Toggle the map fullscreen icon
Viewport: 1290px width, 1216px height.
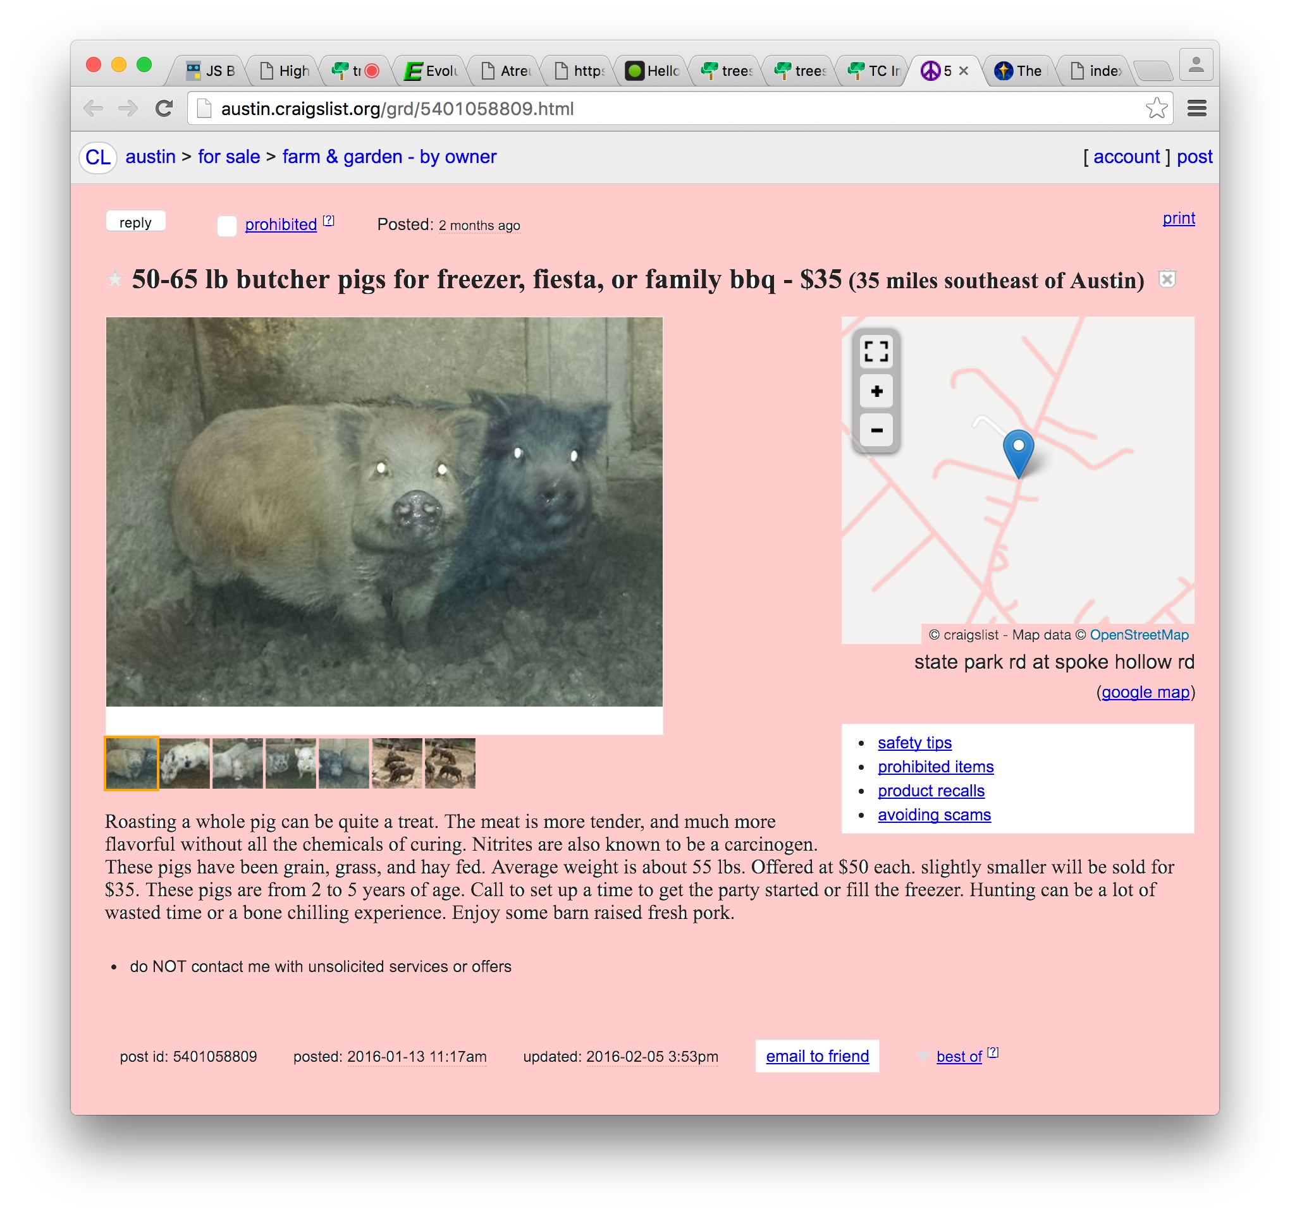point(876,351)
